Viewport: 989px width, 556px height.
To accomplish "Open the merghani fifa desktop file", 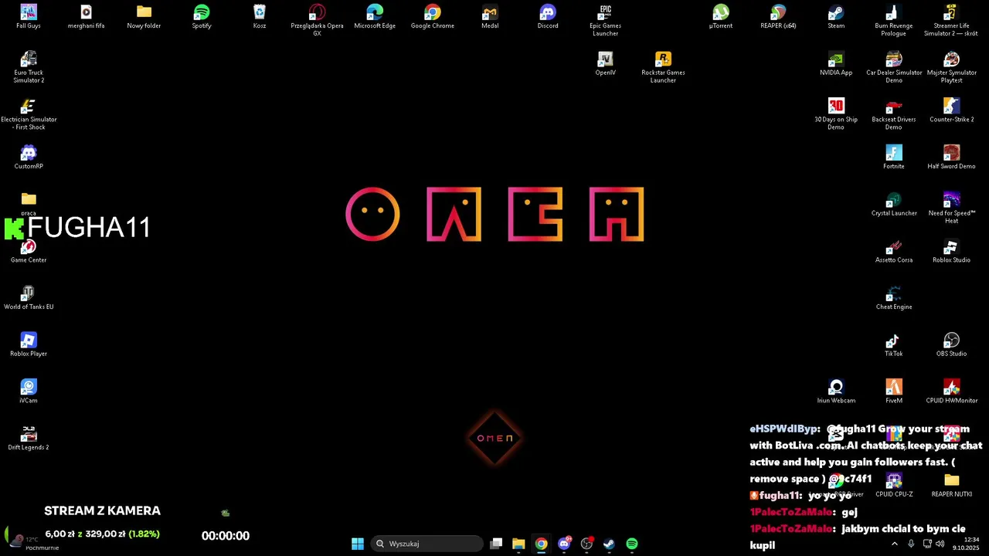I will pyautogui.click(x=86, y=17).
